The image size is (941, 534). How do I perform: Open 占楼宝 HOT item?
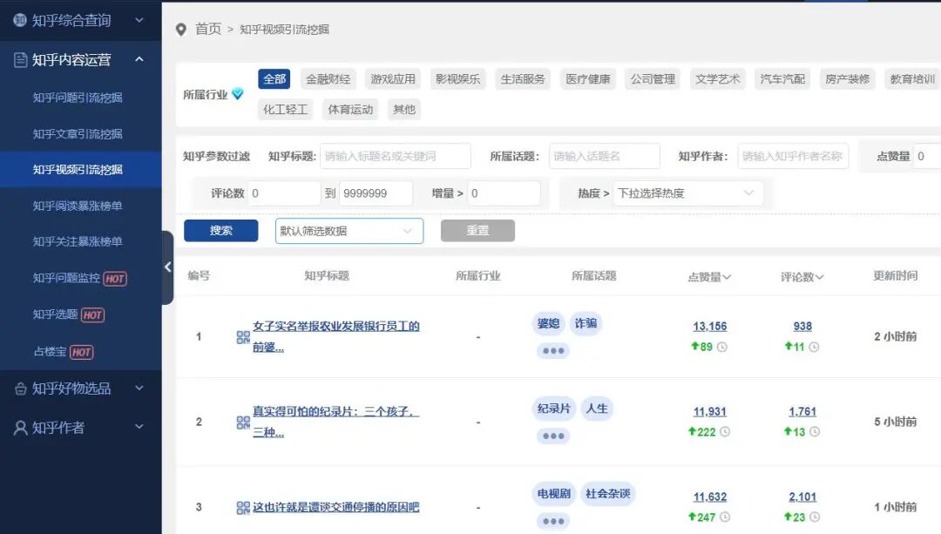point(64,352)
